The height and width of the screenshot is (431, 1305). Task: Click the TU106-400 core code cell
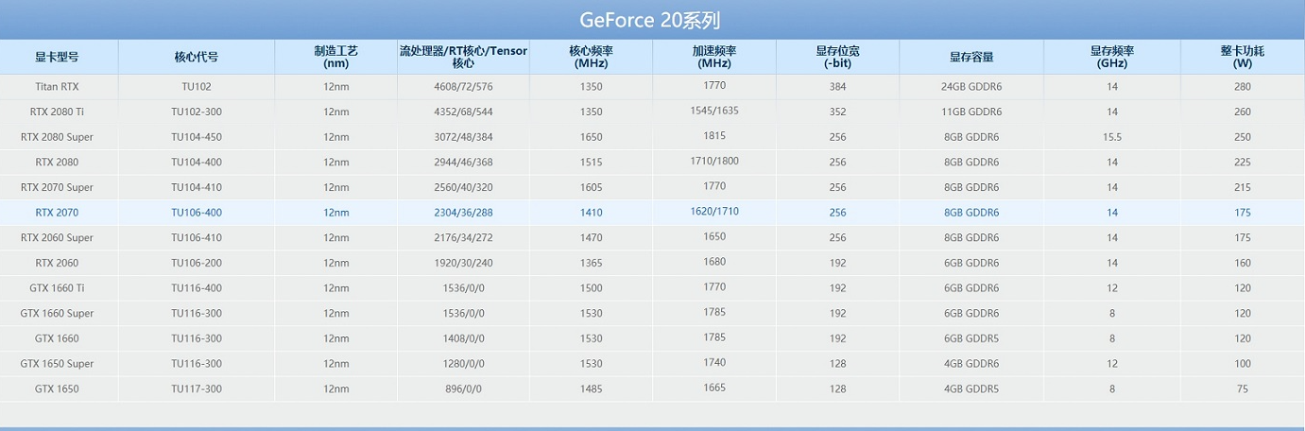[197, 213]
